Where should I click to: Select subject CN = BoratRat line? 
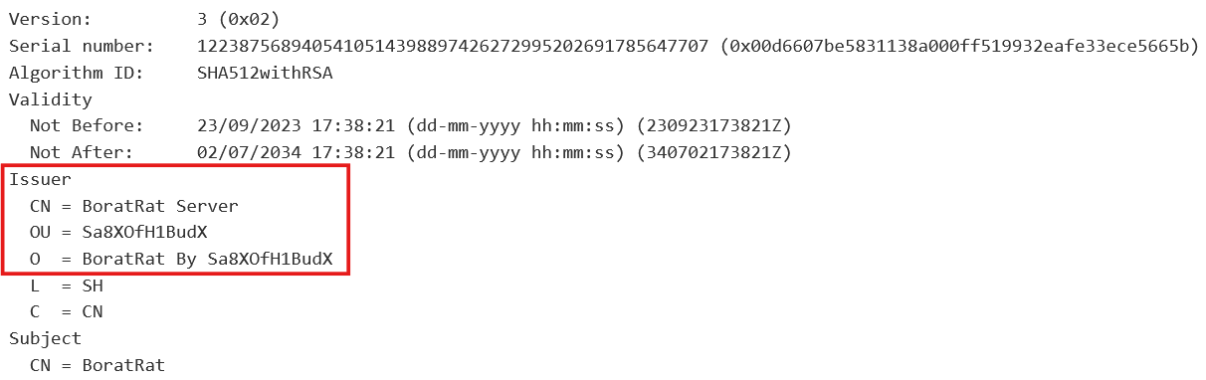coord(98,366)
